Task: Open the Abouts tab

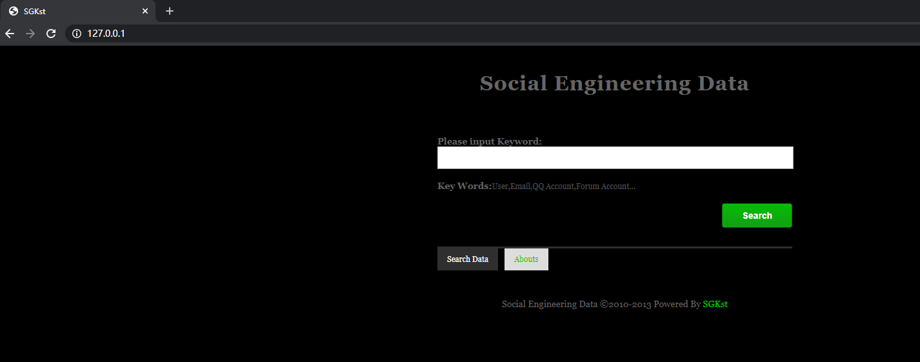Action: [526, 259]
